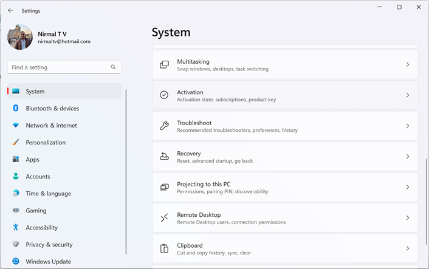Open Accessibility settings

click(x=64, y=227)
